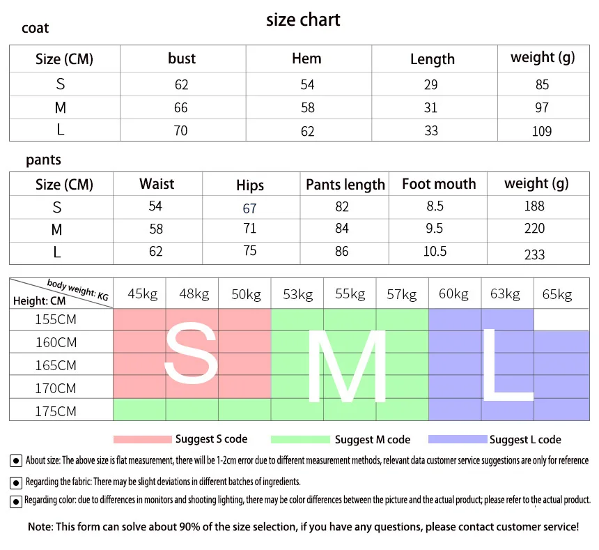Click the Pants length column header

[x=345, y=185]
